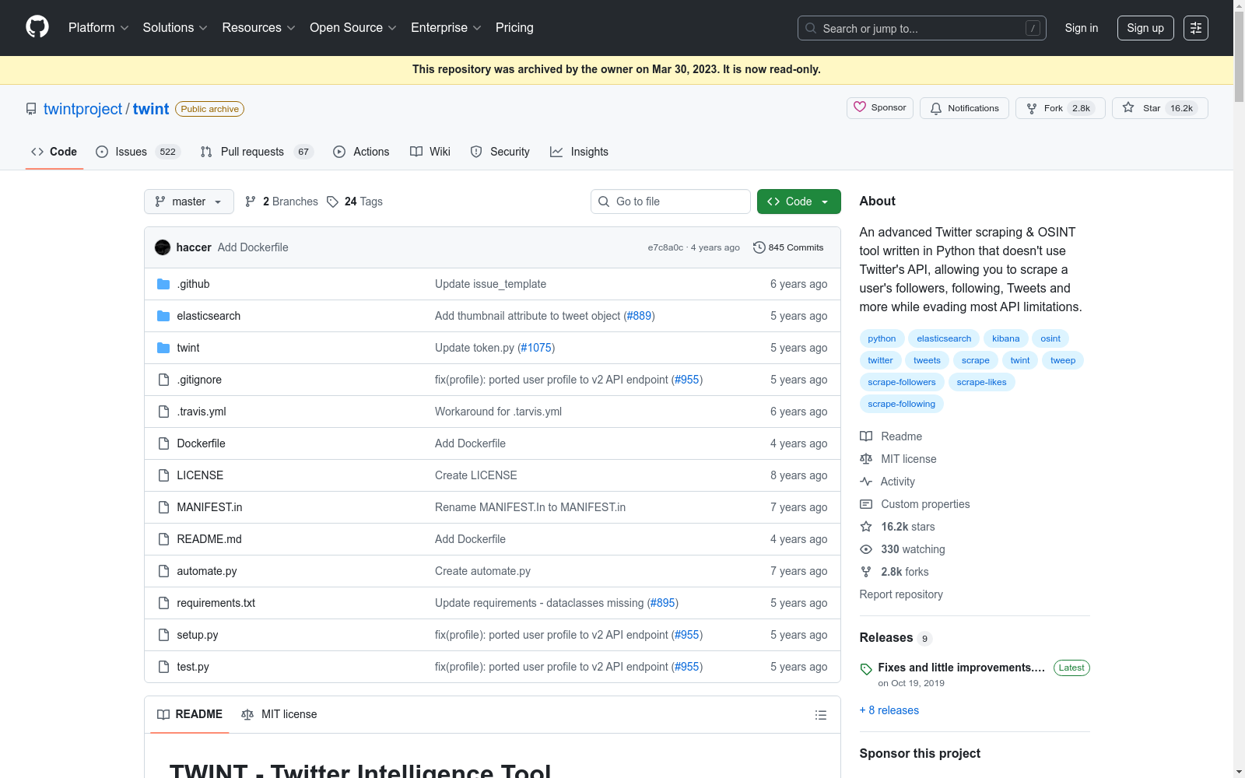Open the header appearance settings icon

pyautogui.click(x=1196, y=28)
